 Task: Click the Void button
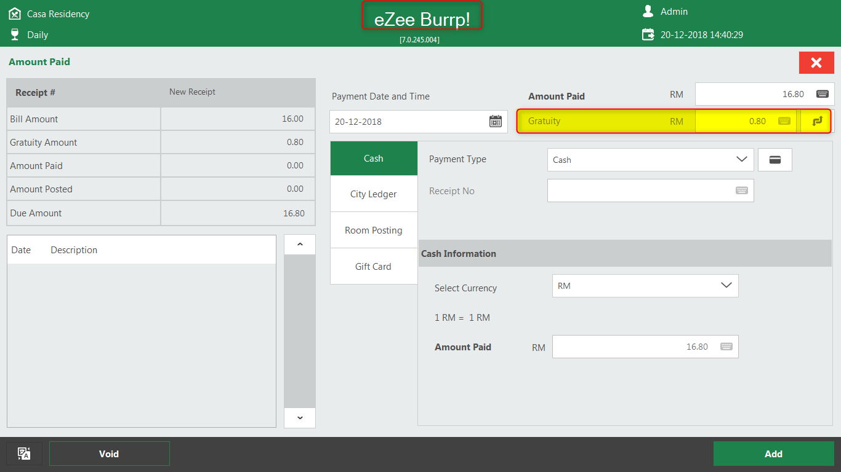[110, 454]
